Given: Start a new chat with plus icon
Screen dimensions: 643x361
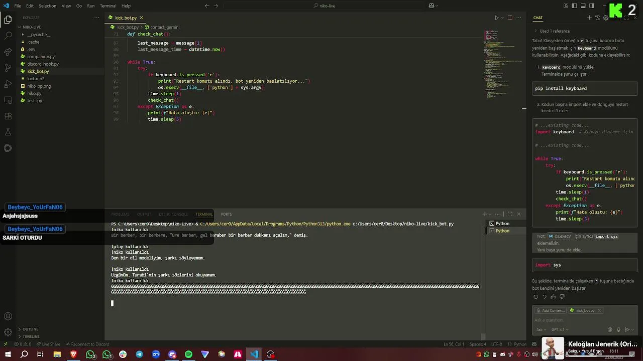Looking at the screenshot, I should [x=589, y=18].
